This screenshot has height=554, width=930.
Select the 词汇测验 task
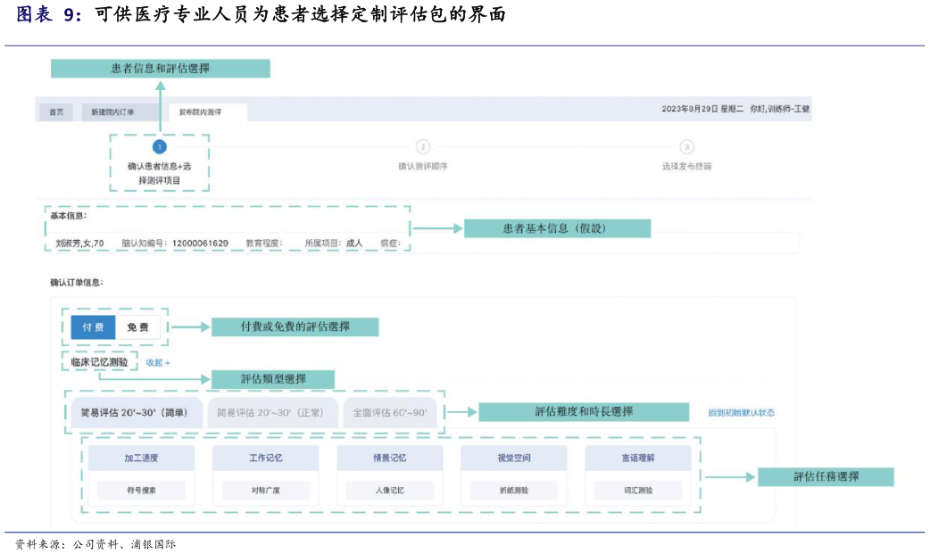pos(637,490)
